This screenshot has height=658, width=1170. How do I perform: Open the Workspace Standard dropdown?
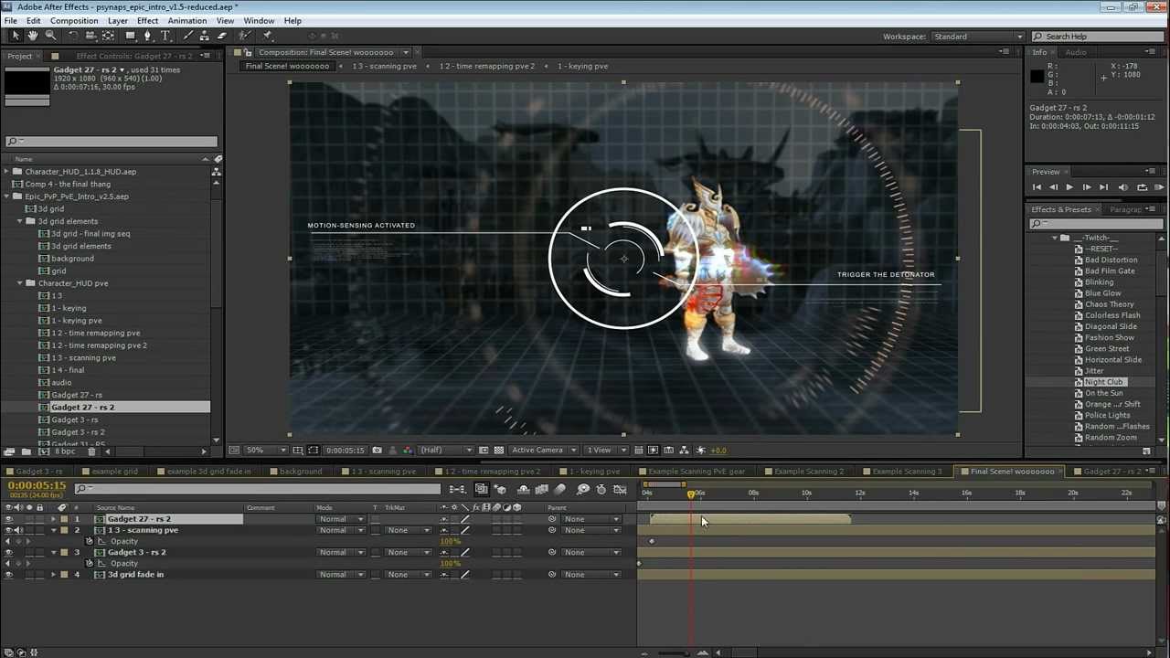tap(977, 37)
